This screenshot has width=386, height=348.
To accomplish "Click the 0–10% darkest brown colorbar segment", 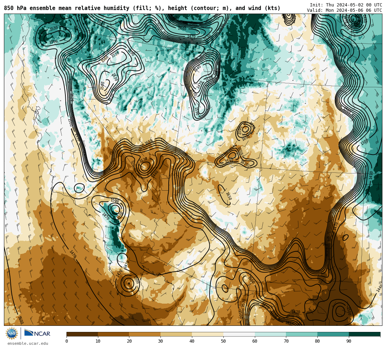I will pyautogui.click(x=82, y=334).
